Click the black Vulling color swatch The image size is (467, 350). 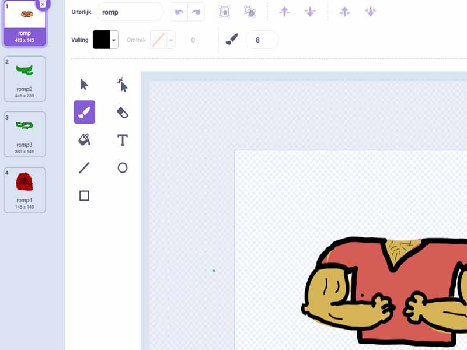pyautogui.click(x=101, y=40)
